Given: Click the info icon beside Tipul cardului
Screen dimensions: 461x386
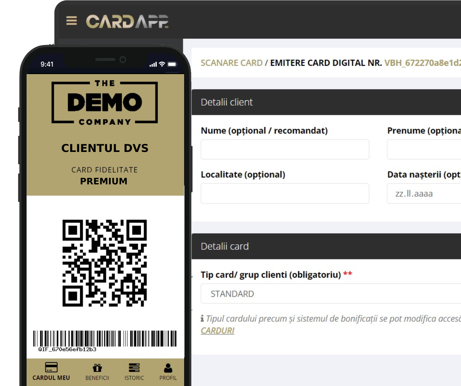Looking at the screenshot, I should [x=202, y=318].
